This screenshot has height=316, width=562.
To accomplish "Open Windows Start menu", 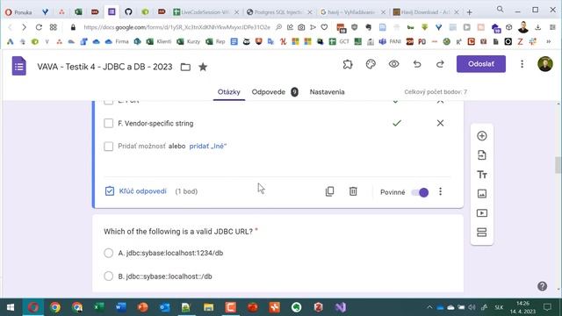I will pos(11,307).
